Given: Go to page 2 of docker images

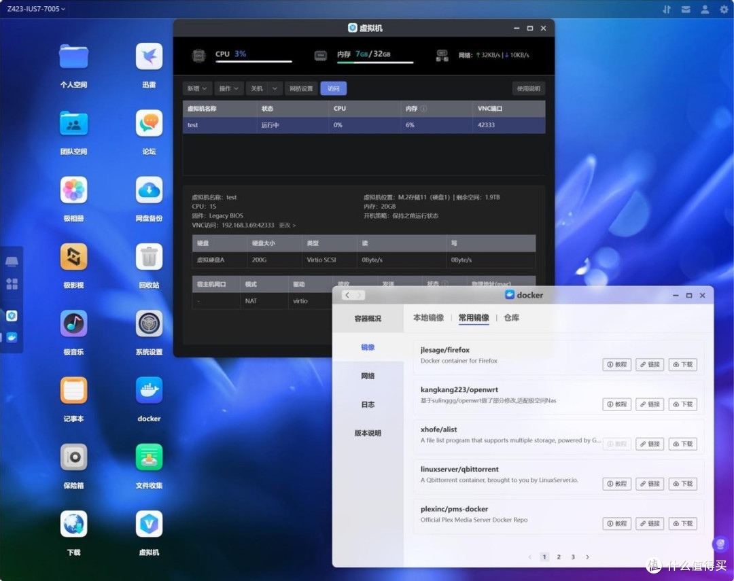Looking at the screenshot, I should tap(559, 557).
